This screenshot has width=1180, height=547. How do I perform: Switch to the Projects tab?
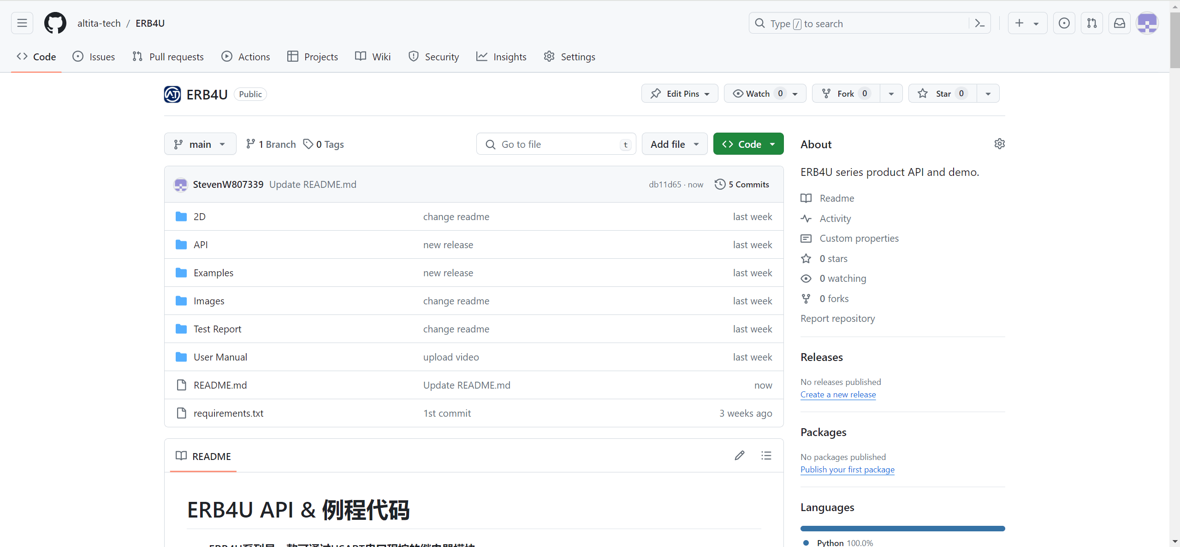[x=313, y=57]
